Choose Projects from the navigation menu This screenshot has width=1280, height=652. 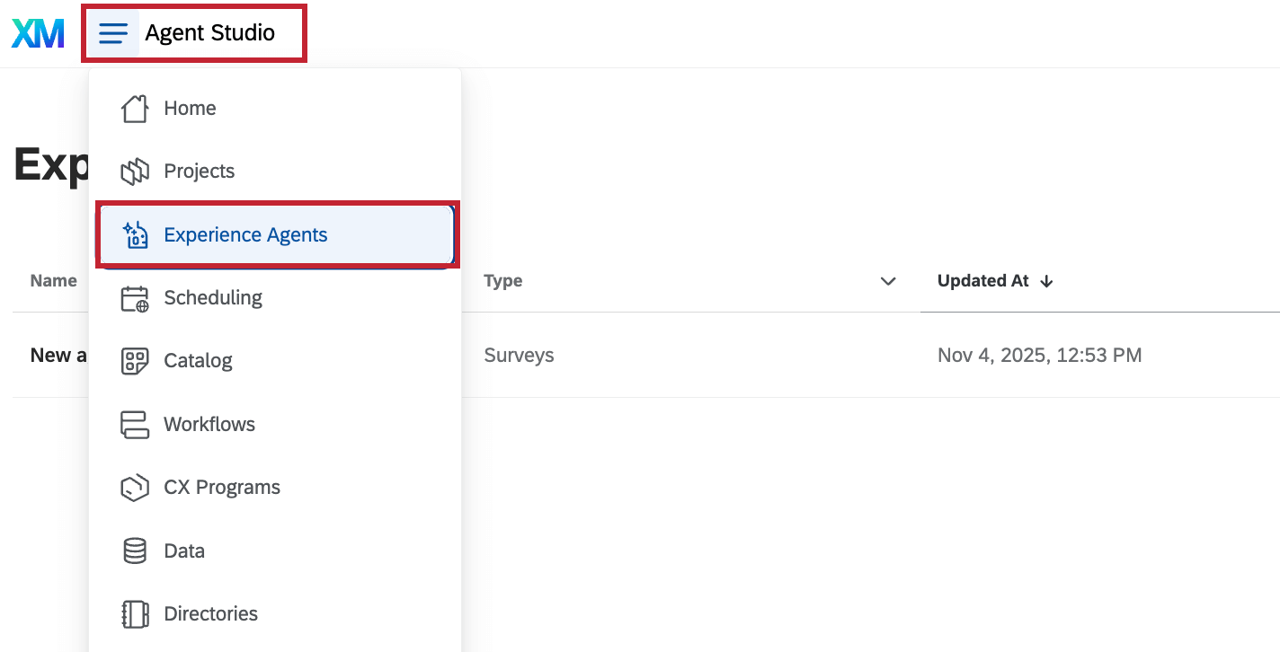(199, 171)
